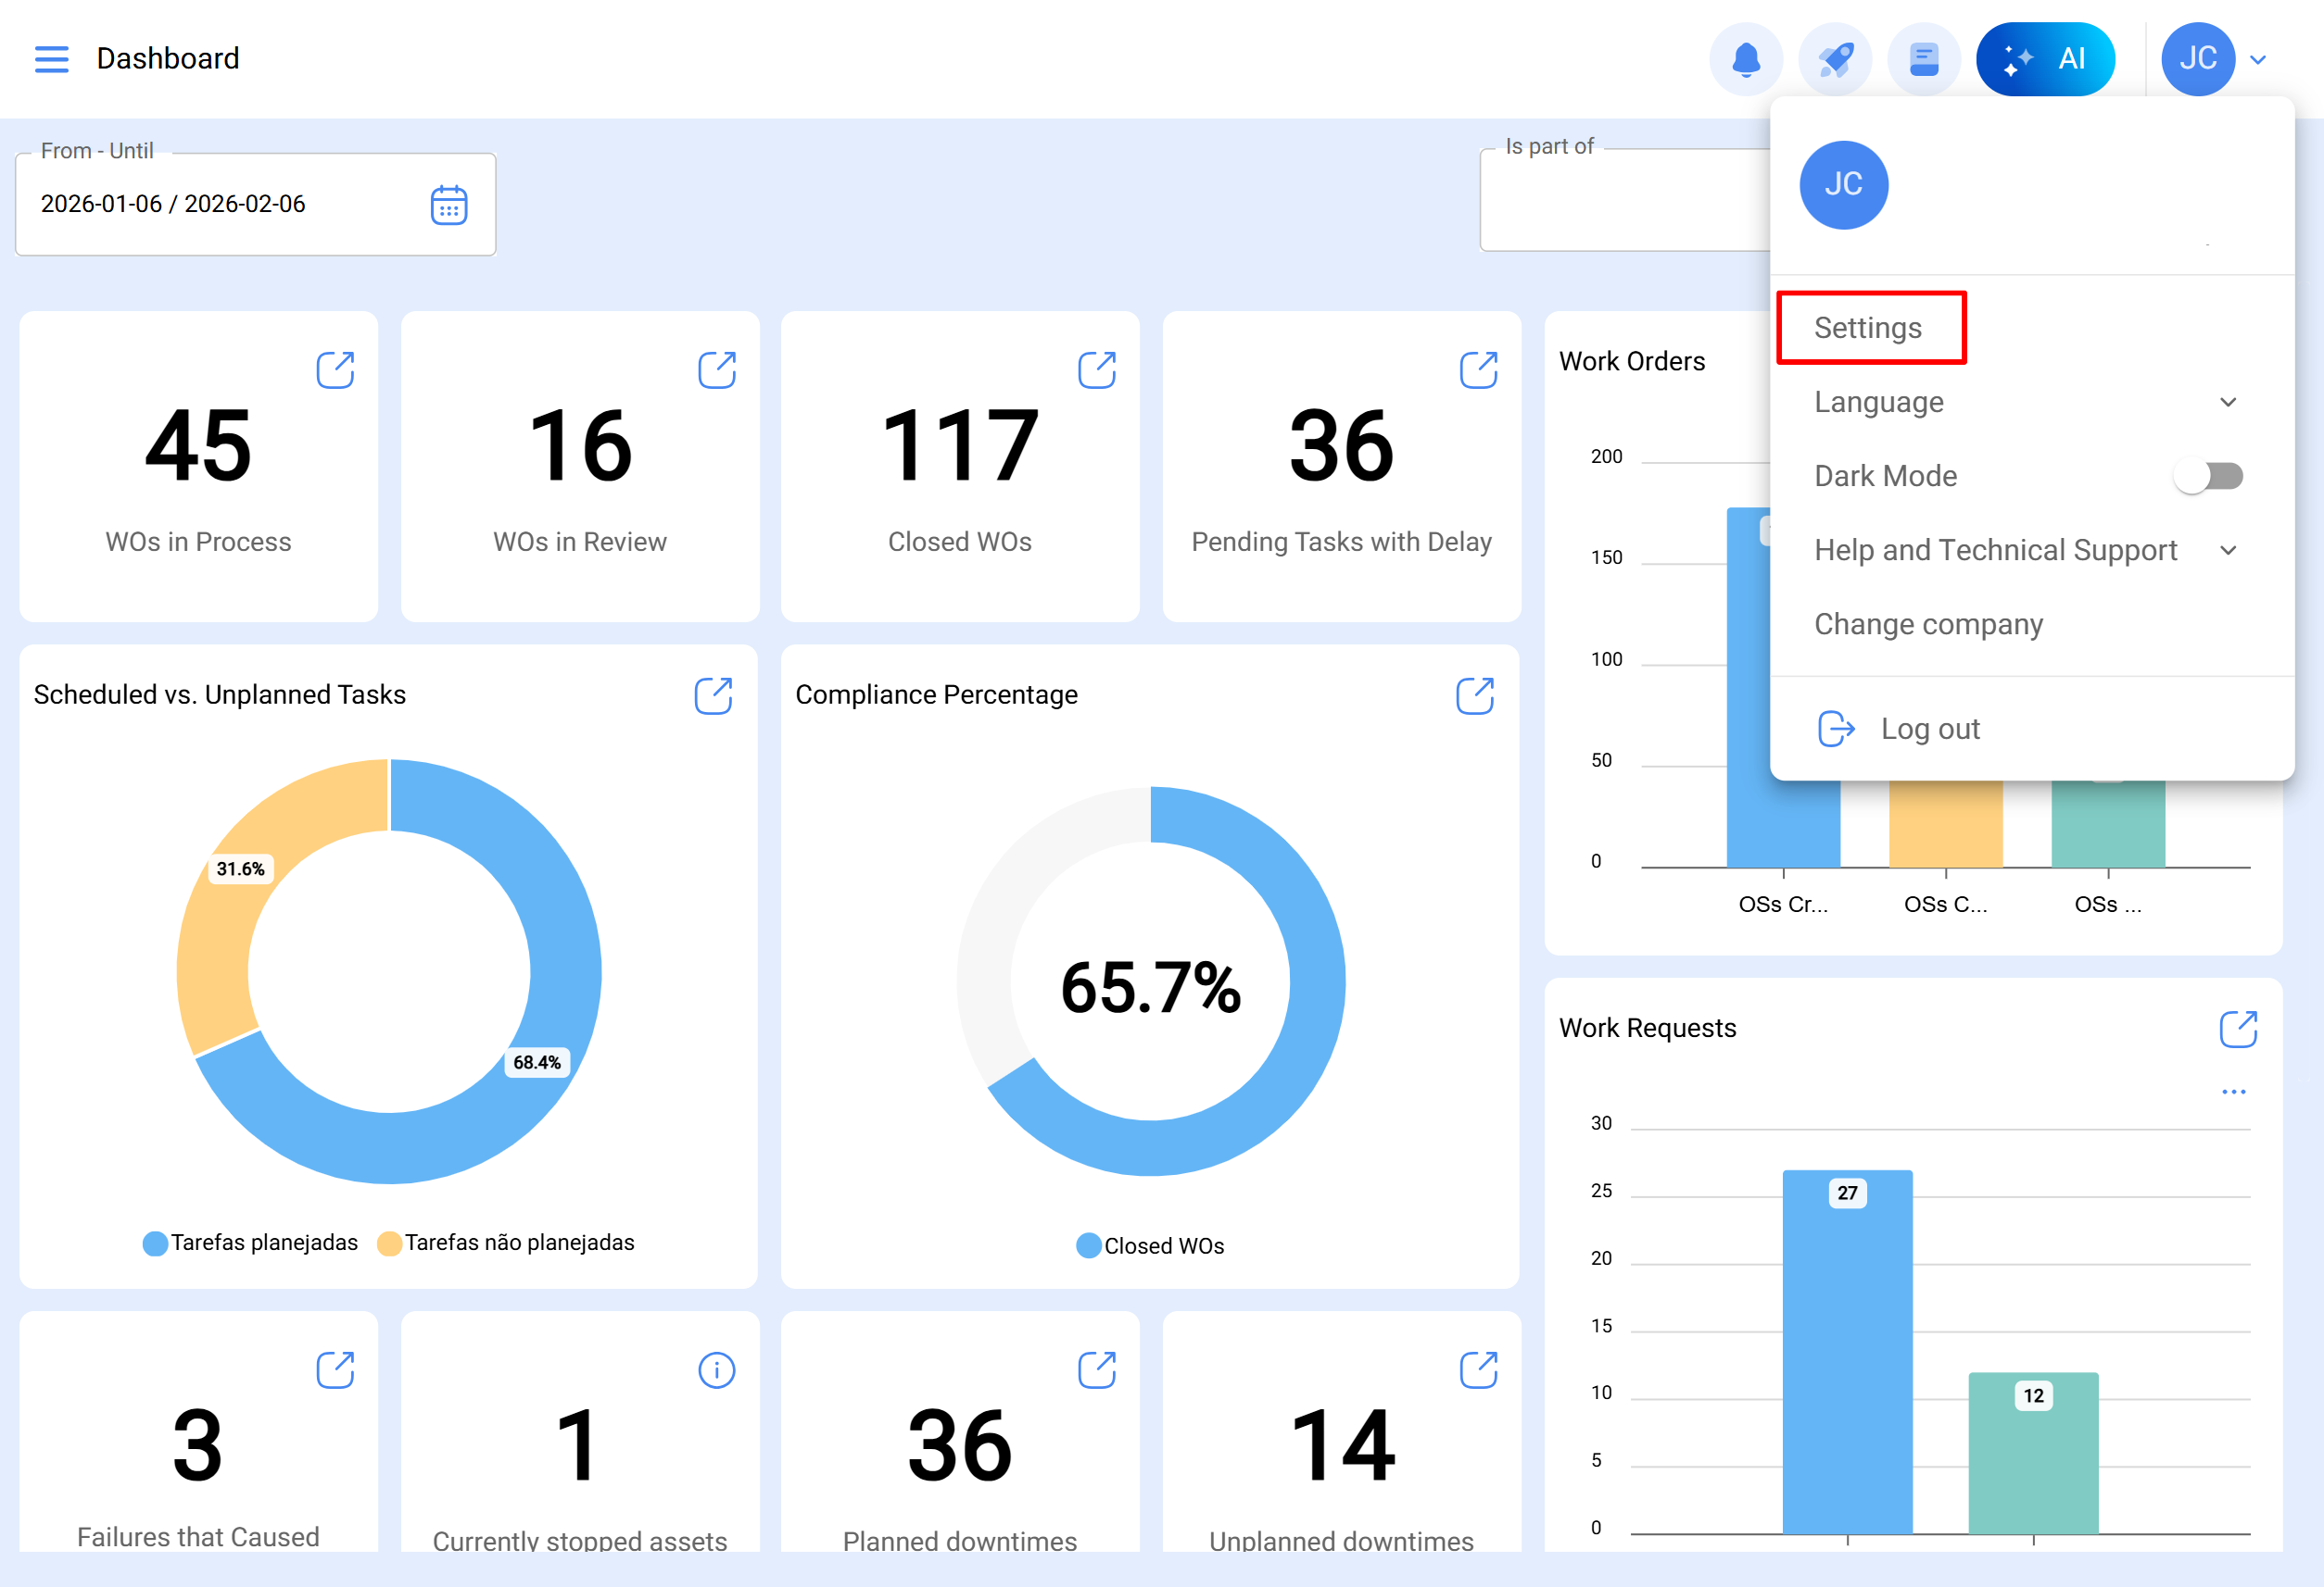
Task: Open the JC avatar chevron dropdown
Action: point(2257,59)
